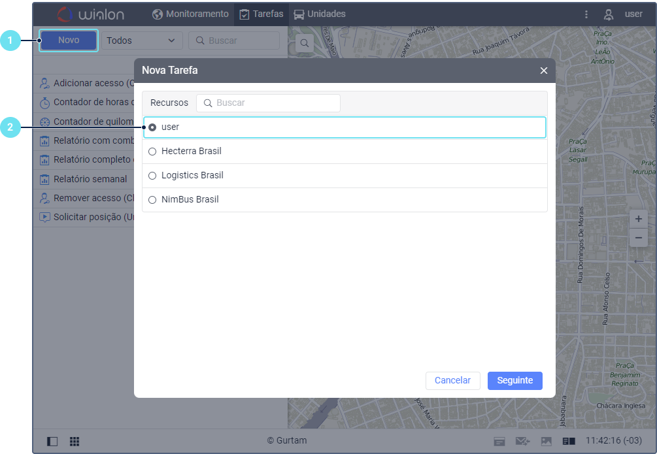Screen dimensions: 657x454
Task: Focus the task list Buscar field
Action: pos(234,41)
